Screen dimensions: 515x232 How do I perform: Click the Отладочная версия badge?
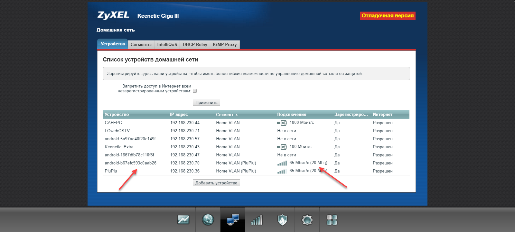(x=388, y=16)
